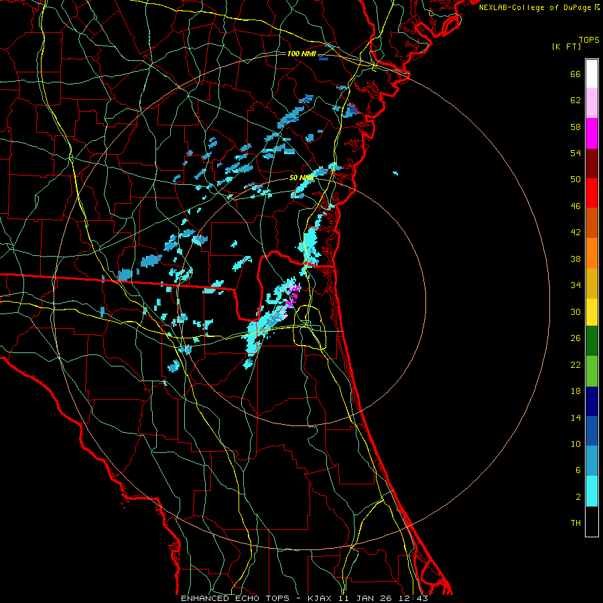Click the black TH threshold swatch
603x603 pixels.
[592, 521]
